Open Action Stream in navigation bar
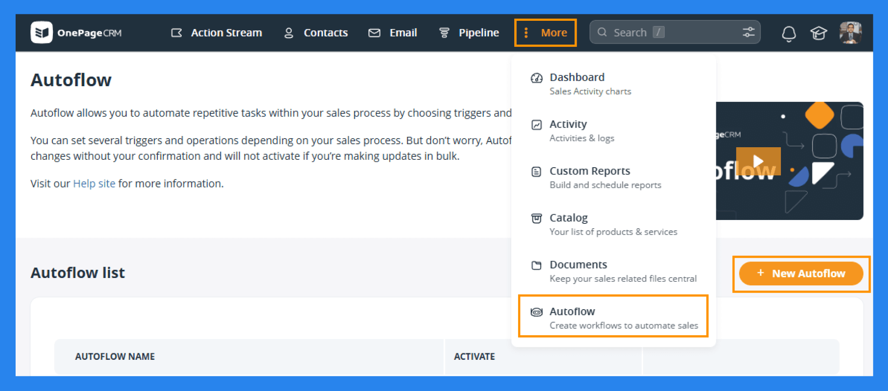The image size is (888, 391). tap(216, 33)
